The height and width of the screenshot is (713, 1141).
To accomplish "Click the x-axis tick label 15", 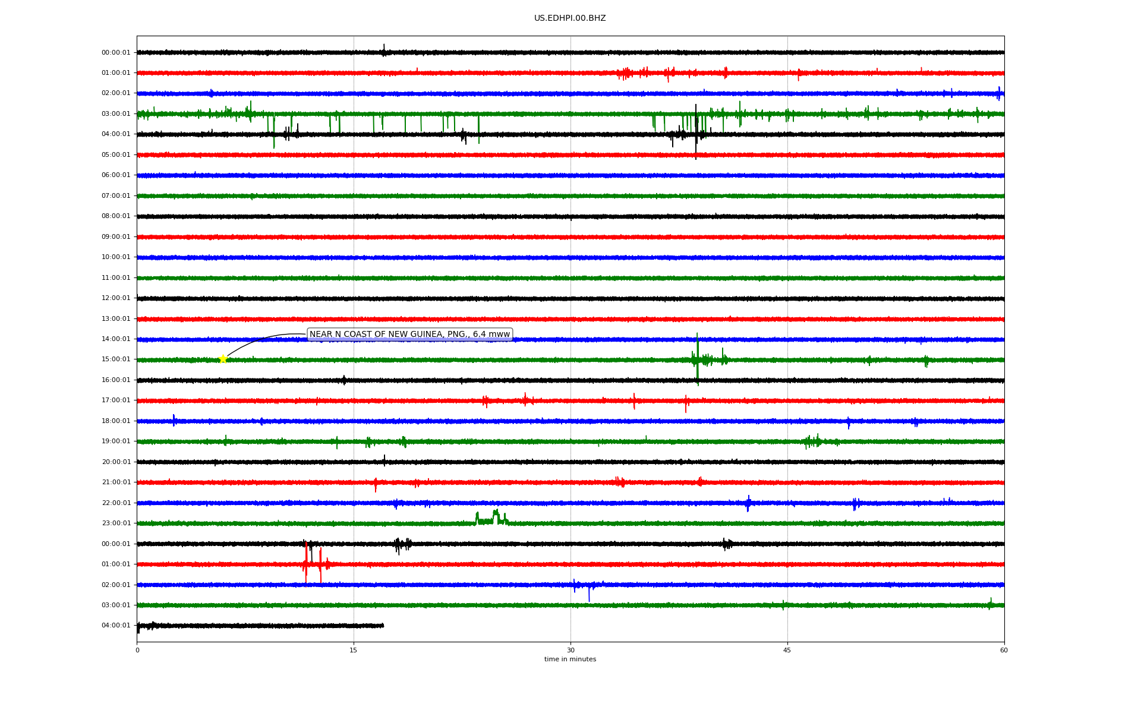I will pos(354,650).
